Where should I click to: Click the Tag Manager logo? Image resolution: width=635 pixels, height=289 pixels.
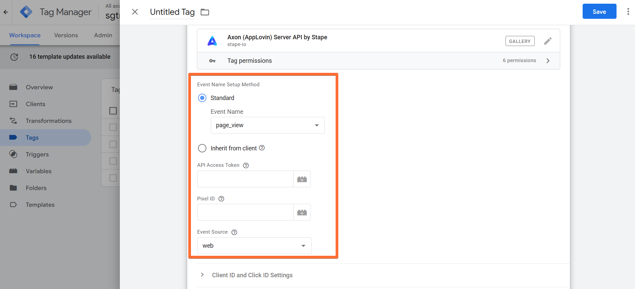pyautogui.click(x=26, y=12)
